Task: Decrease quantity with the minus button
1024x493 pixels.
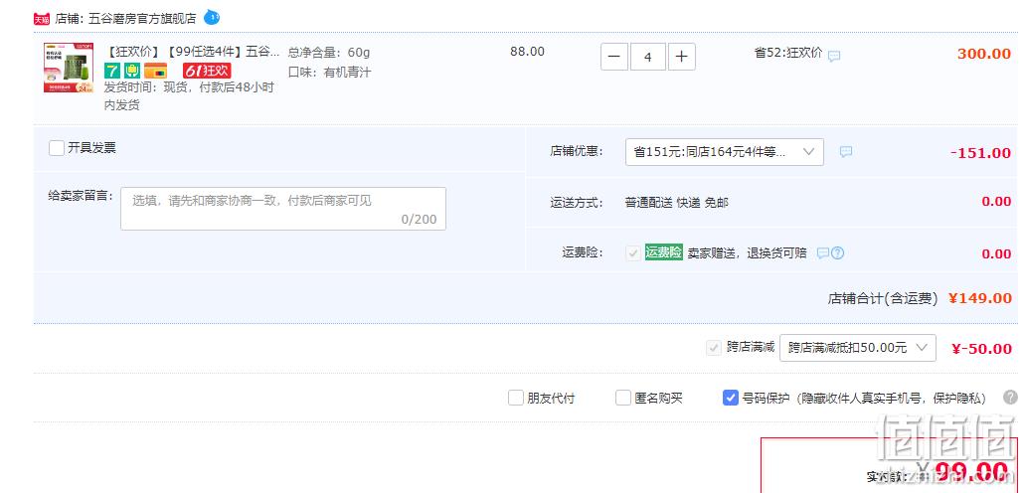Action: point(613,57)
